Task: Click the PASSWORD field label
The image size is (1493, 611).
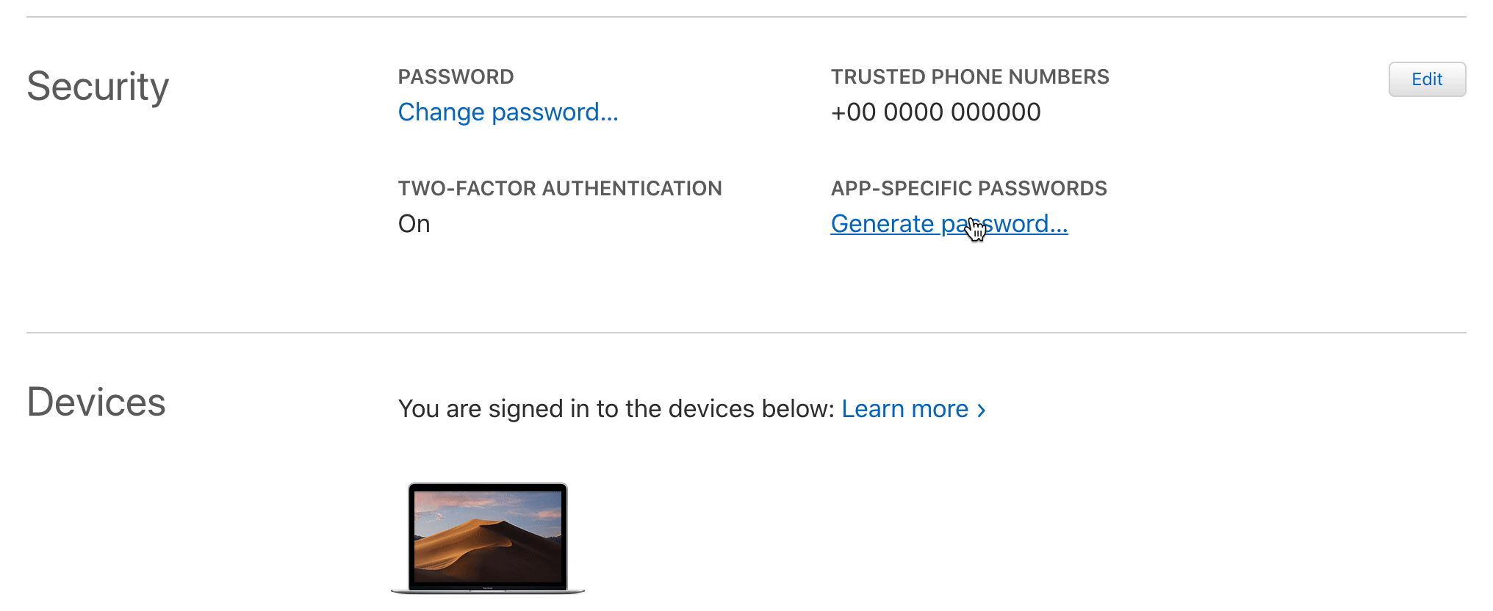Action: point(456,77)
